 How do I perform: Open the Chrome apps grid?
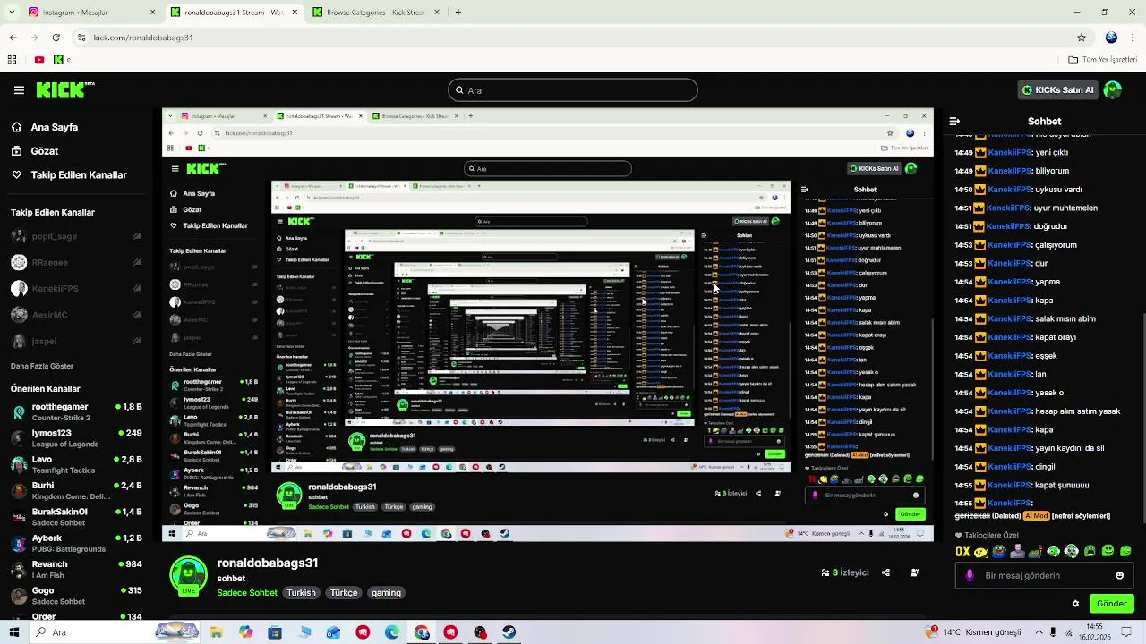[12, 60]
